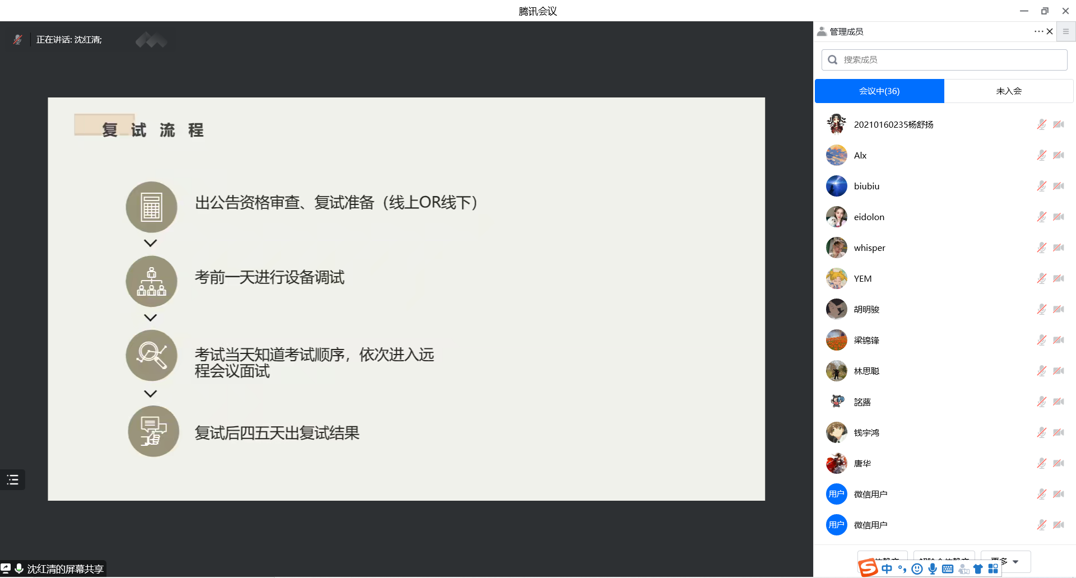Click the muted microphone icon at top-left
Screen dimensions: 1076x578
pos(18,40)
